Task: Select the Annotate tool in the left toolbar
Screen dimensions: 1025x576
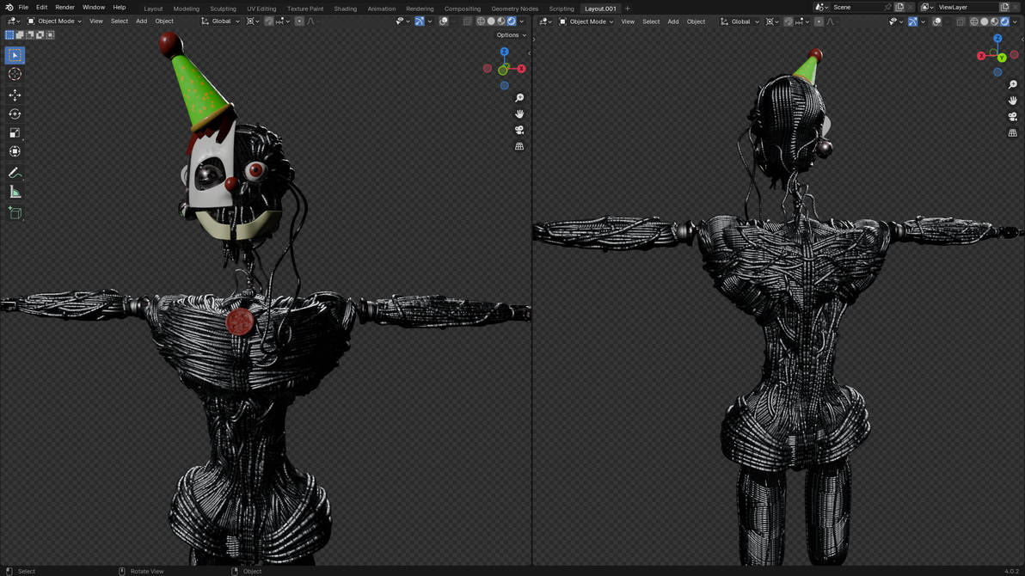Action: coord(14,171)
